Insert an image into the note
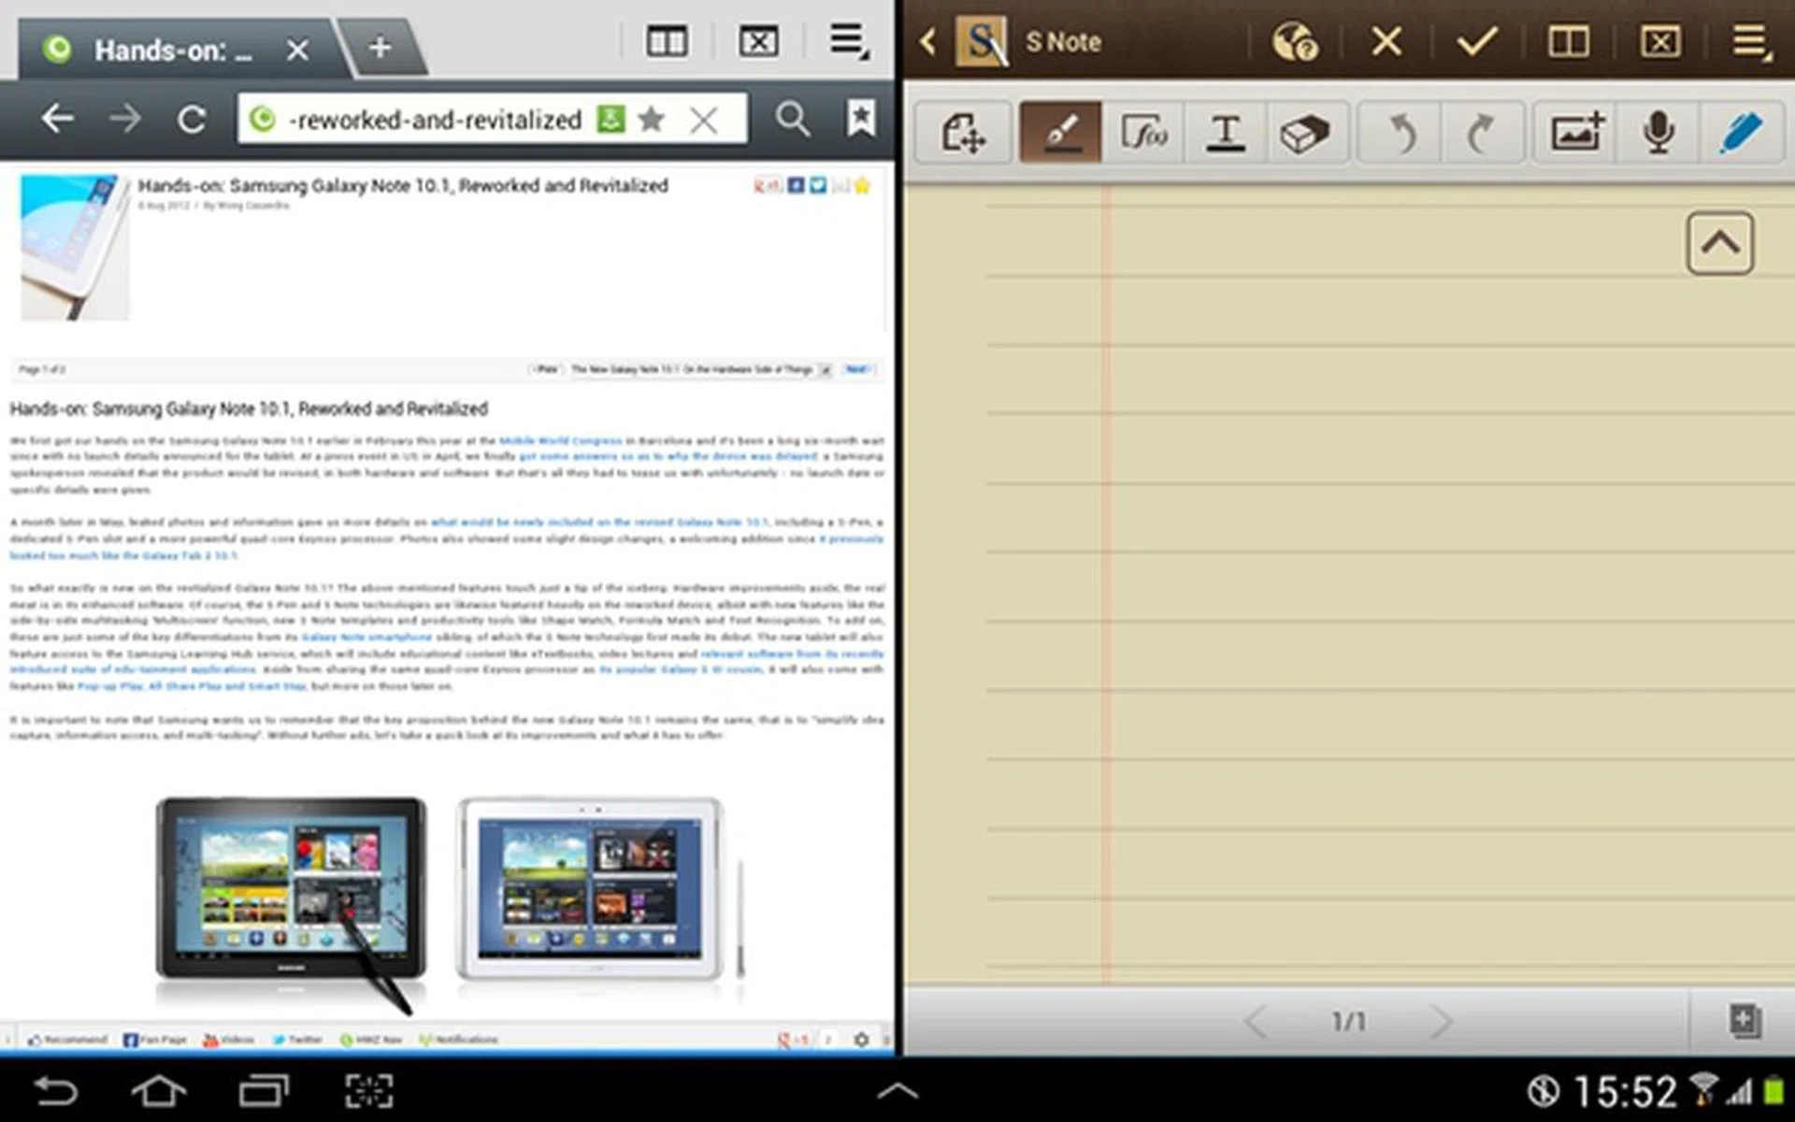The height and width of the screenshot is (1122, 1795). (x=1577, y=133)
